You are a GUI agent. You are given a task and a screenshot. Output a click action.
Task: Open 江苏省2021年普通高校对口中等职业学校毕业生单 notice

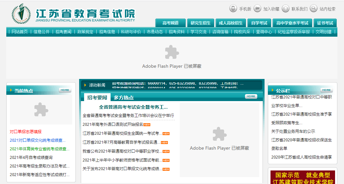click(x=302, y=101)
